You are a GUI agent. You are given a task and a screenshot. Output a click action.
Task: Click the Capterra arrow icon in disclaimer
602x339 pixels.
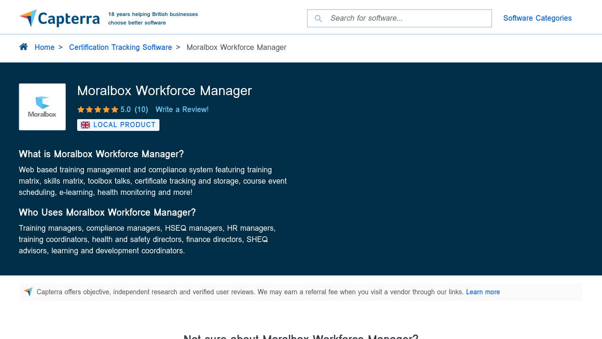click(x=28, y=292)
